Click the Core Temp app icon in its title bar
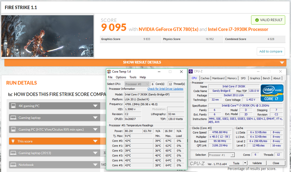 click(109, 71)
